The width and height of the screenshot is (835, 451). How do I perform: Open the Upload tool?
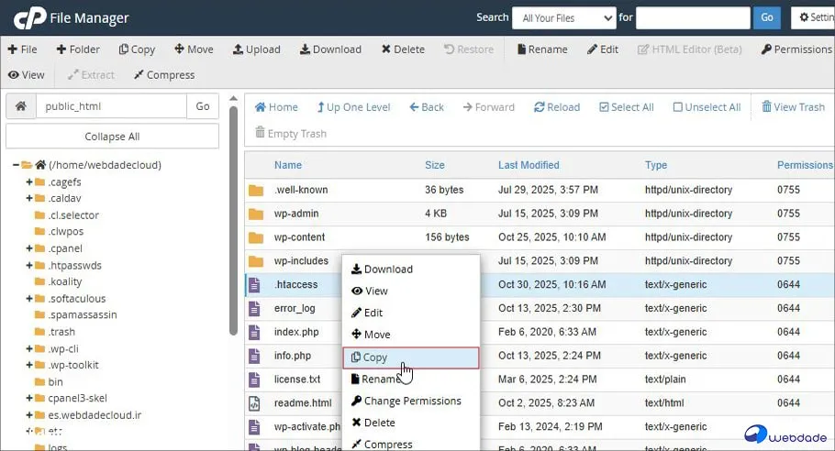[x=257, y=49]
